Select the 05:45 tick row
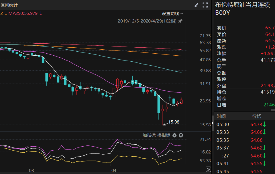Screen dimensions: 275x174 click(245, 171)
